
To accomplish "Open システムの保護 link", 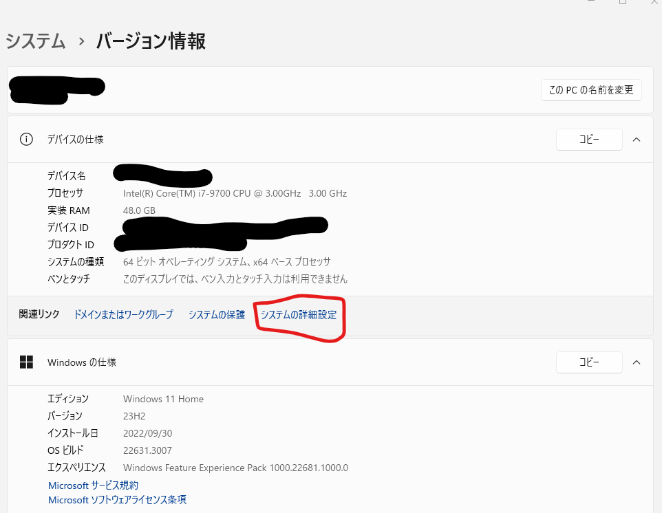I will pos(217,314).
